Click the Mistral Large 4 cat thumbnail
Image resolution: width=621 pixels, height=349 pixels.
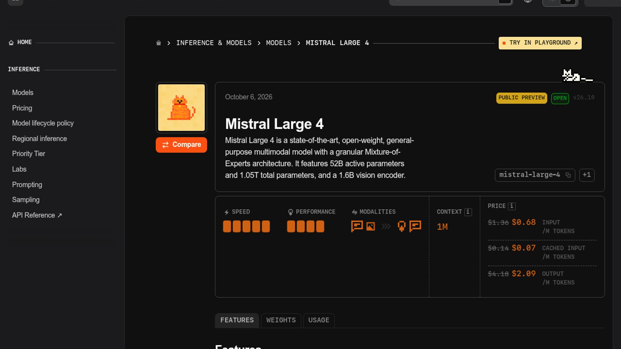[x=181, y=108]
